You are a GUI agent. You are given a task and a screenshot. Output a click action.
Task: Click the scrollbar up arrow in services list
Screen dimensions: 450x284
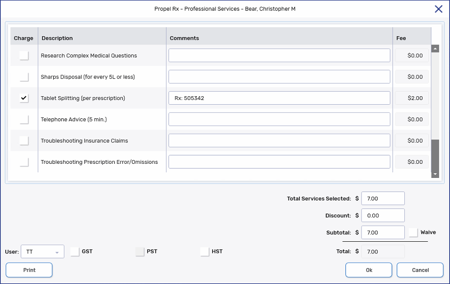(434, 48)
